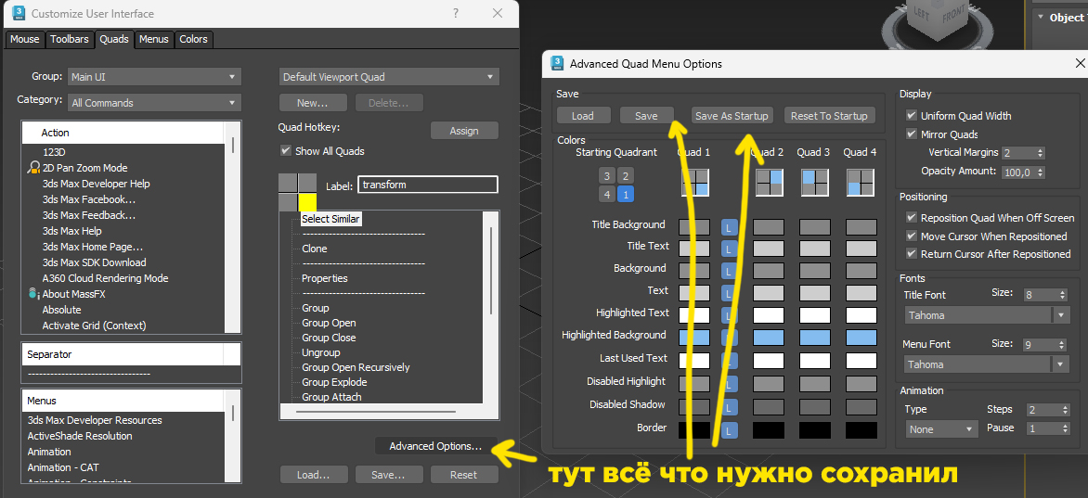Open the Title Font Tahoma dropdown
Screen dimensions: 1088x498
pos(987,315)
